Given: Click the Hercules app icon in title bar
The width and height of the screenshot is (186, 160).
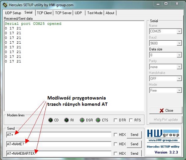Looking at the screenshot, I should click(x=5, y=5).
